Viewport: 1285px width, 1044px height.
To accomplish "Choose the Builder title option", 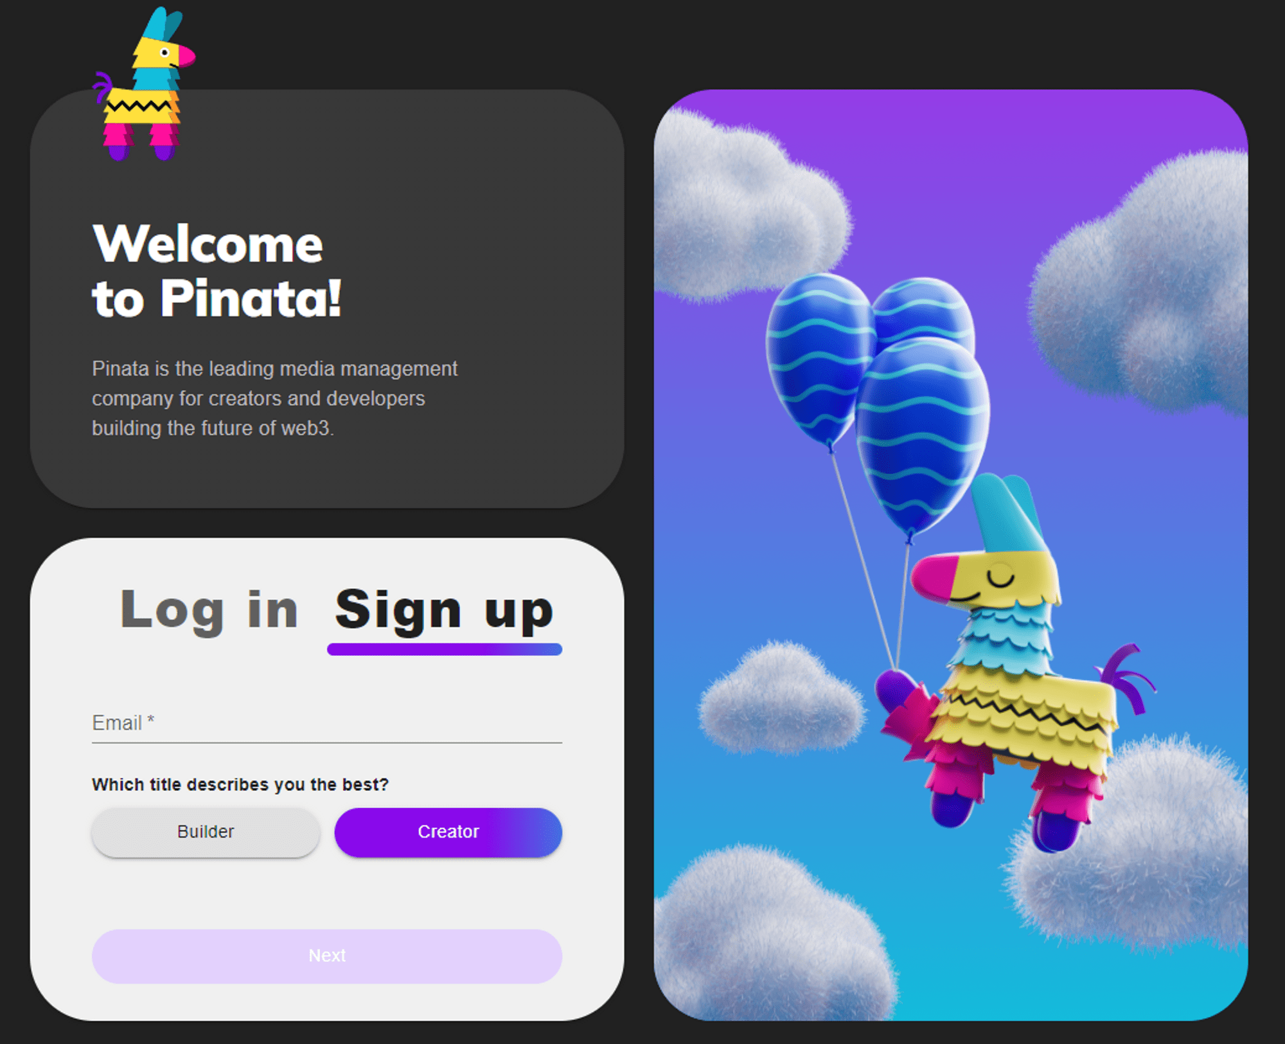I will pos(206,832).
